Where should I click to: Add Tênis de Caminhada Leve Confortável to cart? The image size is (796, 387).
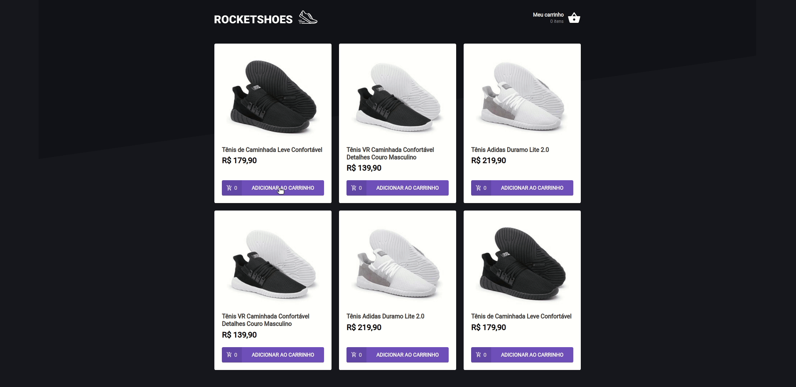283,188
